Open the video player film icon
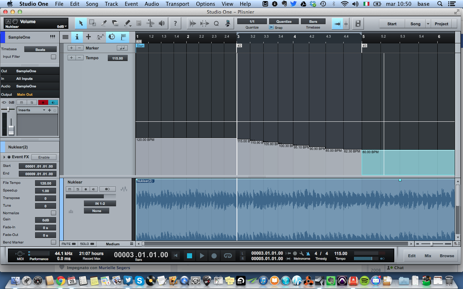The image size is (463, 289). coord(358,24)
